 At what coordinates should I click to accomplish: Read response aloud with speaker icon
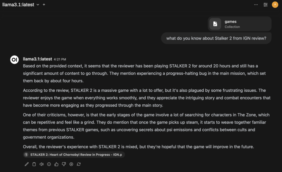(41, 164)
